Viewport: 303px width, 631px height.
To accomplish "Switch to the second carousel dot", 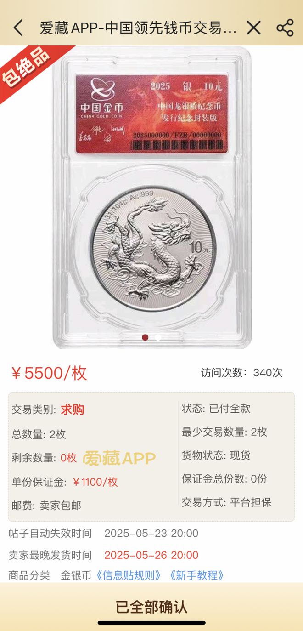I will (157, 337).
